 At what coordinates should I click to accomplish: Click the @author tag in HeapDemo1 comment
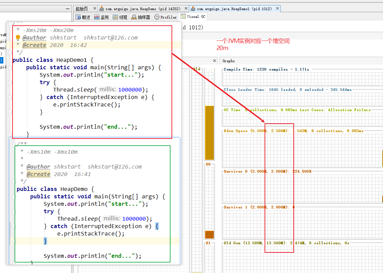click(34, 38)
